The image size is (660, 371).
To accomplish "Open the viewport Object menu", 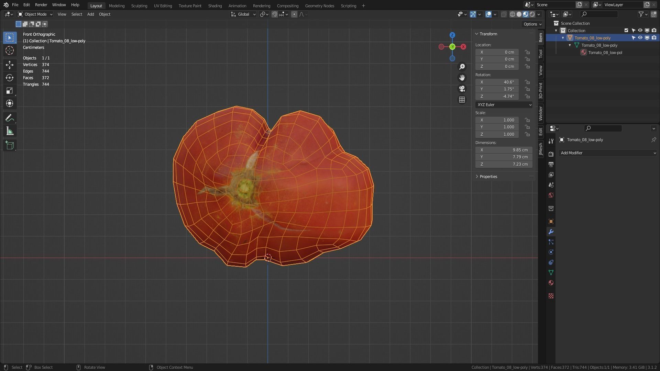I will coord(104,14).
